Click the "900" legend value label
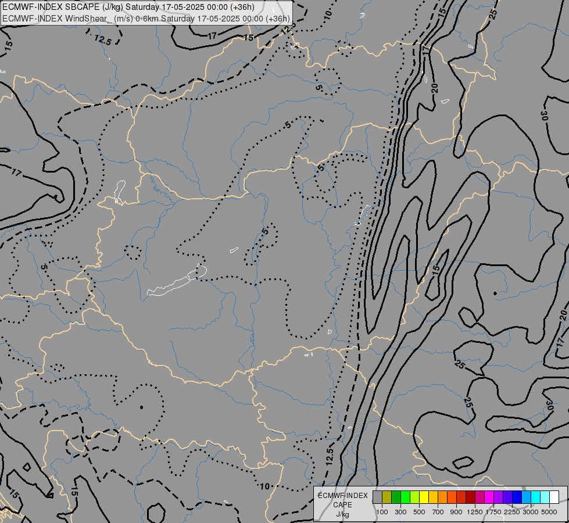 (x=456, y=512)
